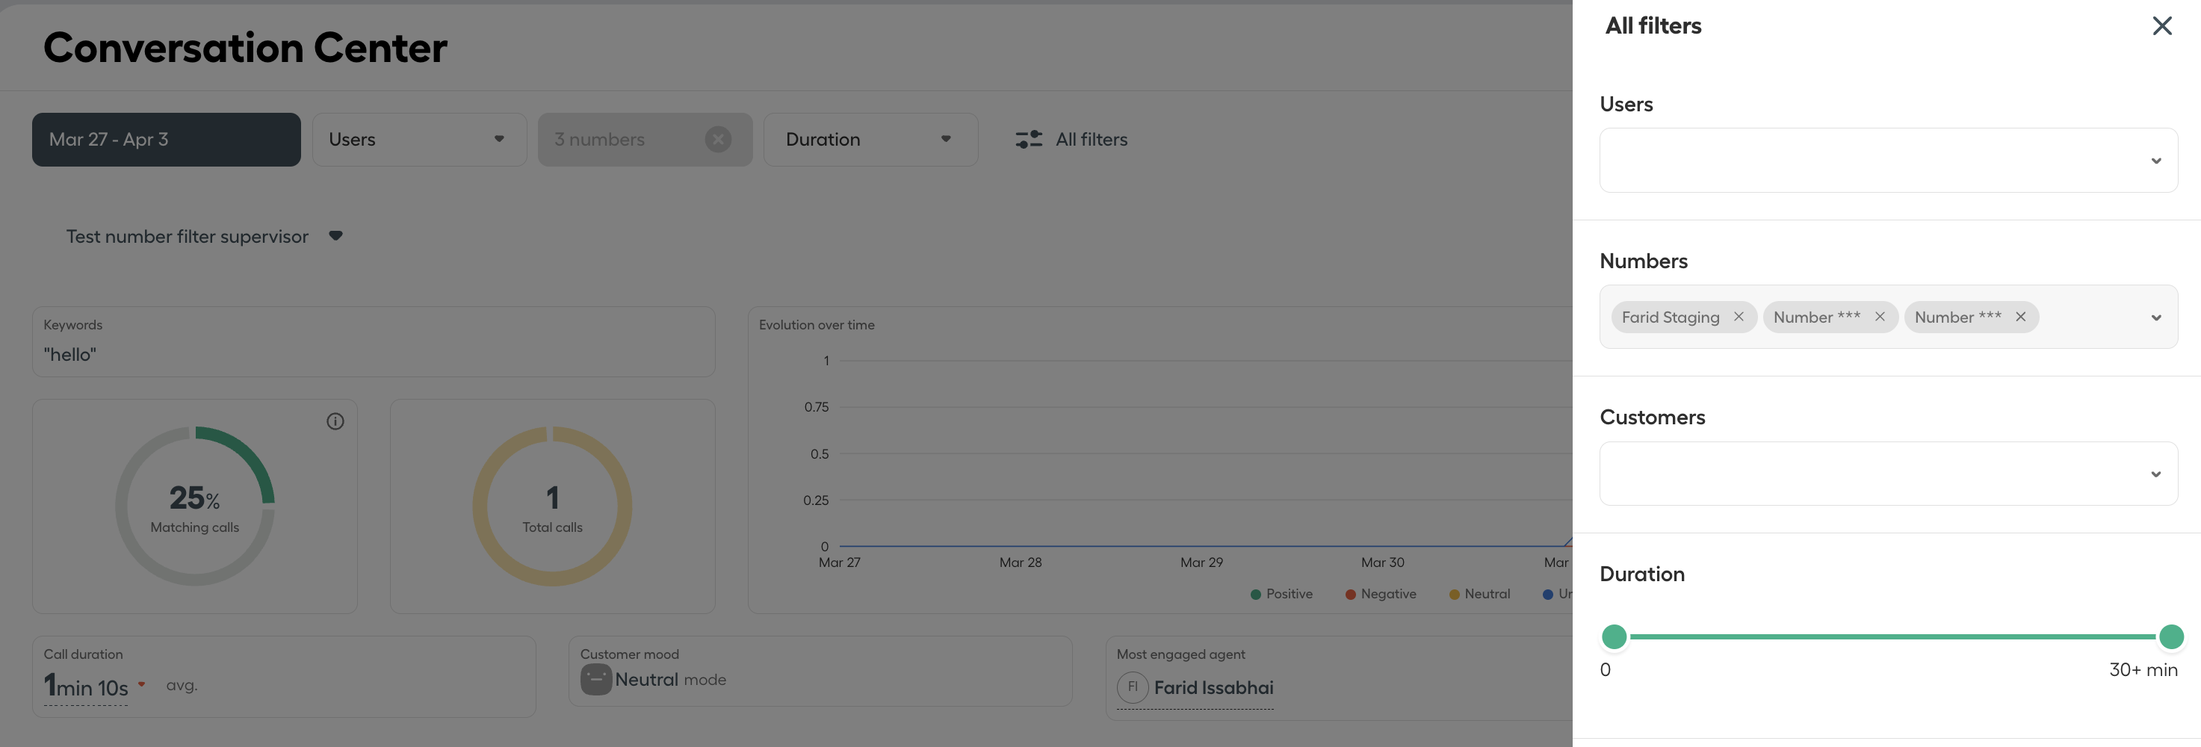
Task: Open Customers dropdown in filters panel
Action: [1888, 474]
